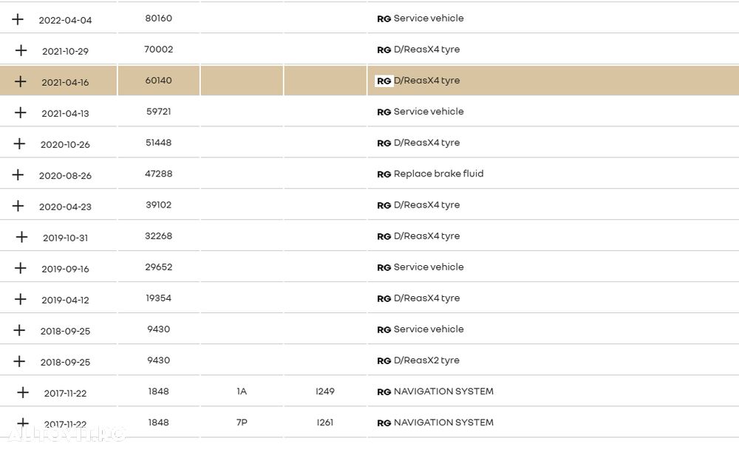The image size is (739, 449).
Task: Select the Replace brake fluid description
Action: pyautogui.click(x=438, y=174)
